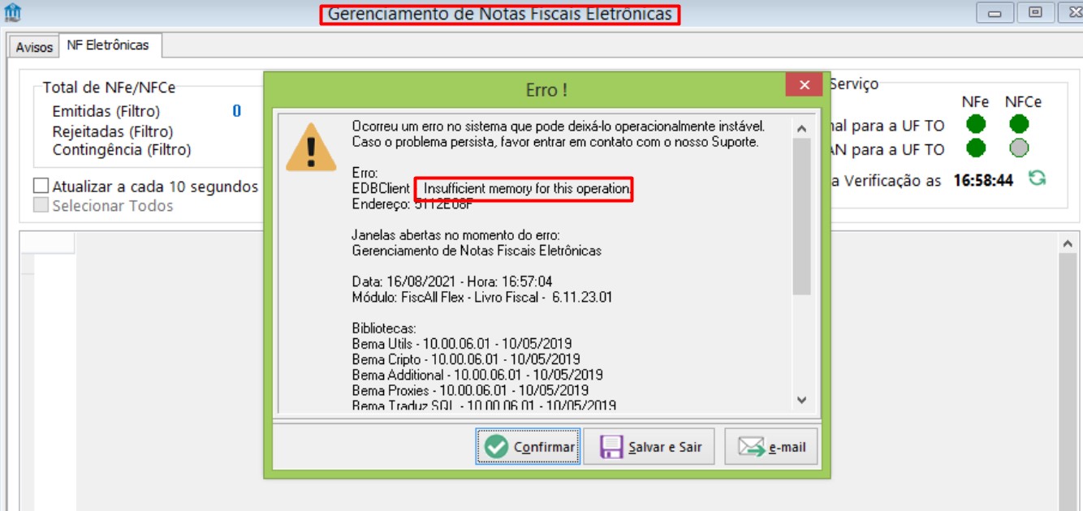This screenshot has height=511, width=1083.
Task: Click the 'Data: 16/08/2021 - Hora: 16:57:04' line
Action: click(x=452, y=281)
